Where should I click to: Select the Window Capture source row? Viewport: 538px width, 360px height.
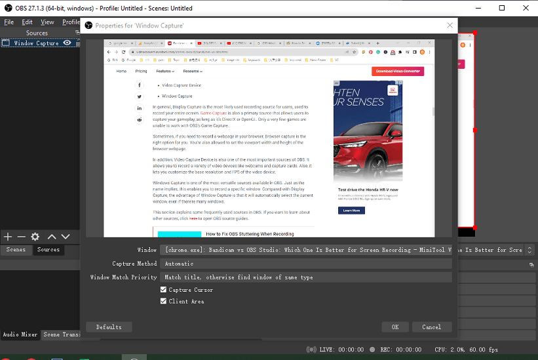40,43
